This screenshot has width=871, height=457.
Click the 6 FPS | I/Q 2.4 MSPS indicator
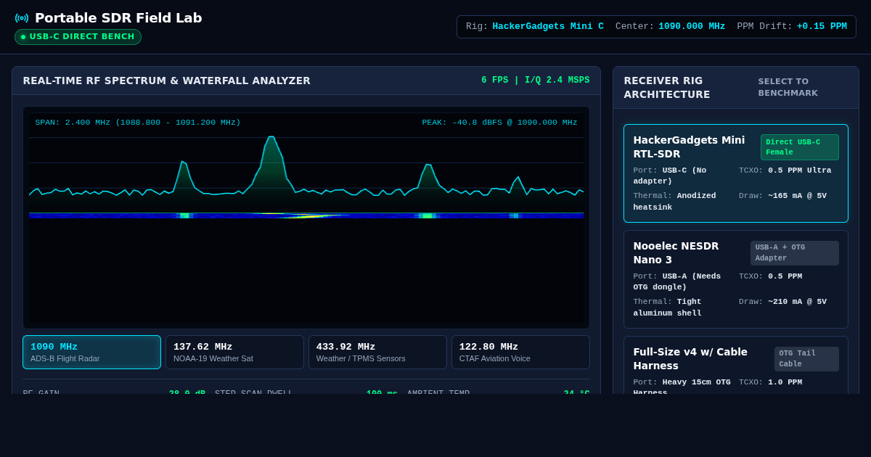tap(536, 81)
